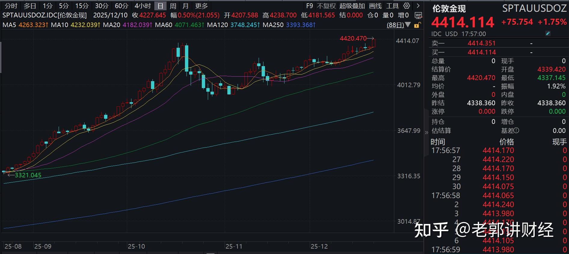Click the 基差 info circle icon
This screenshot has height=254, width=569.
(516, 130)
